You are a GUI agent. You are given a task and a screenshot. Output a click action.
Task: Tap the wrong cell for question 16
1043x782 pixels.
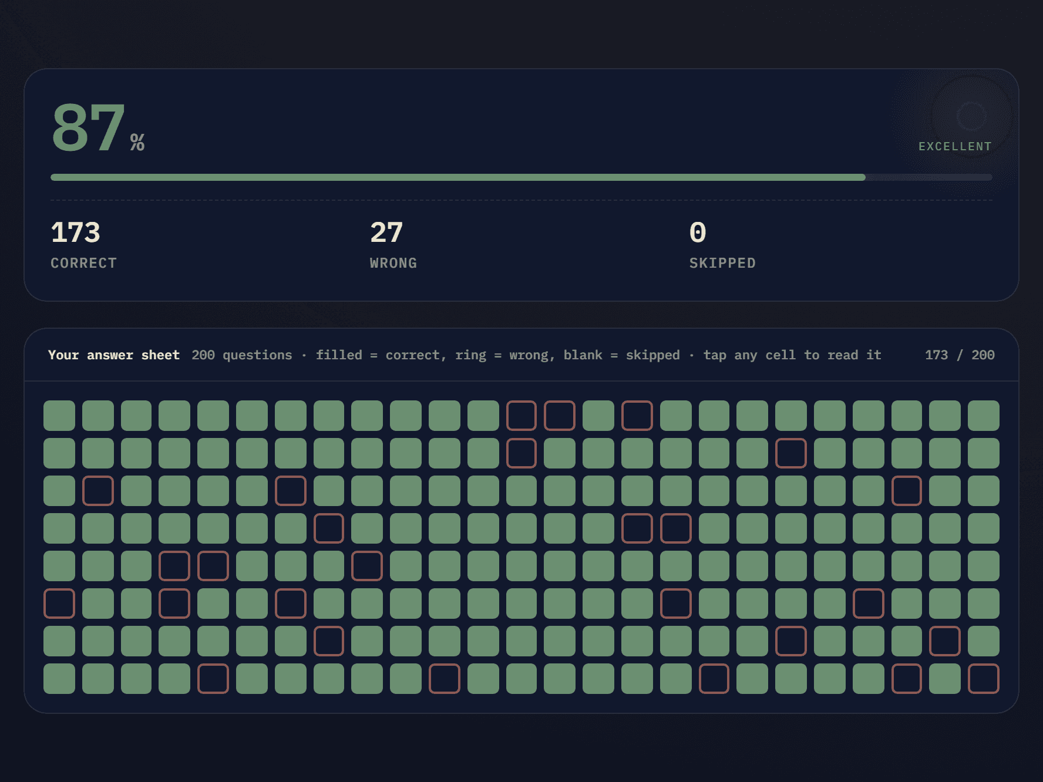[637, 416]
